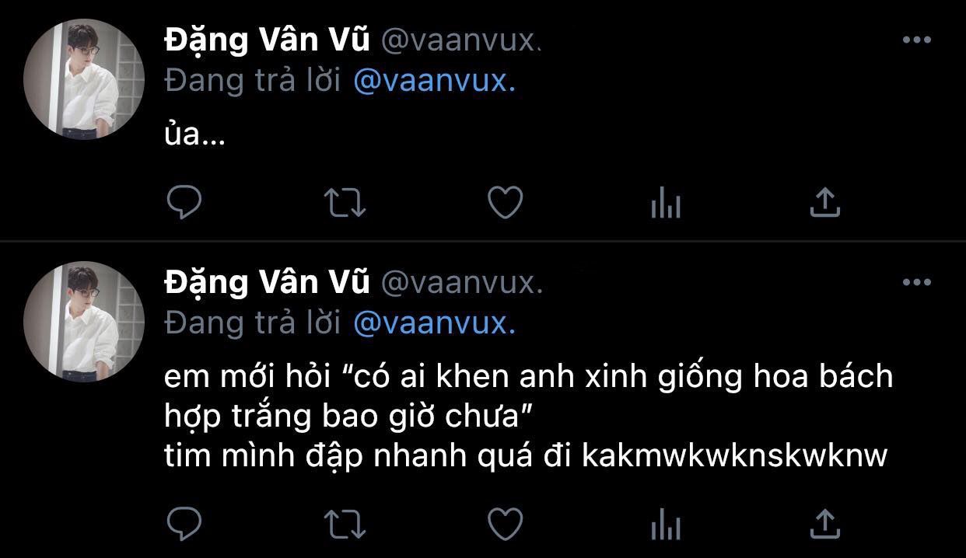Viewport: 966px width, 558px height.
Task: Open Đặng Vân Vũ name on second tweet
Action: 267,283
